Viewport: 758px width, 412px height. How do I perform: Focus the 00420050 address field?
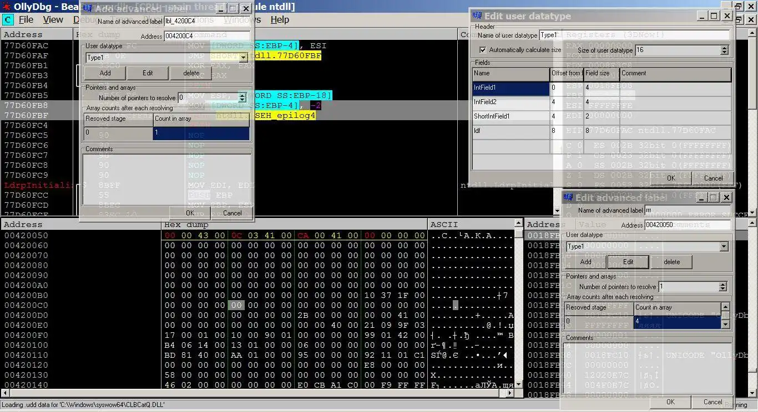[688, 225]
